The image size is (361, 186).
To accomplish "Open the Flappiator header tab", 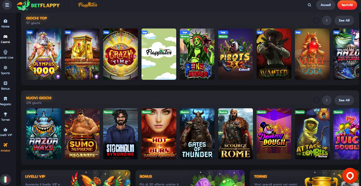I will 88,5.
